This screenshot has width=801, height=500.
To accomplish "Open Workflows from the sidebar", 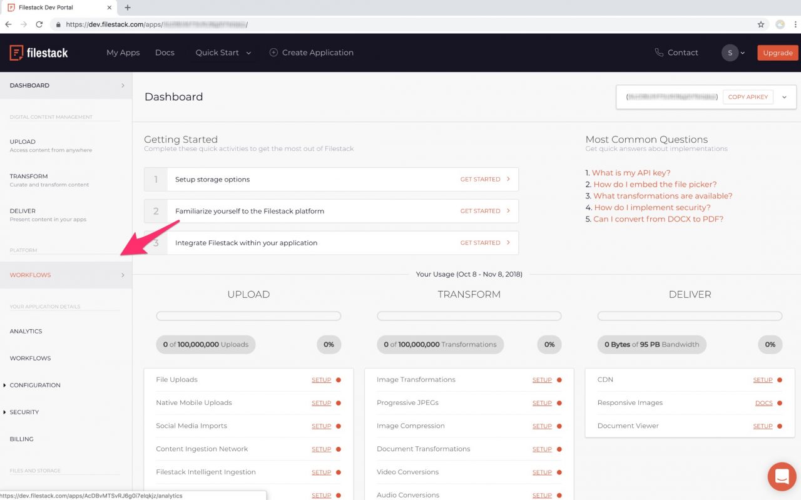I will (30, 275).
